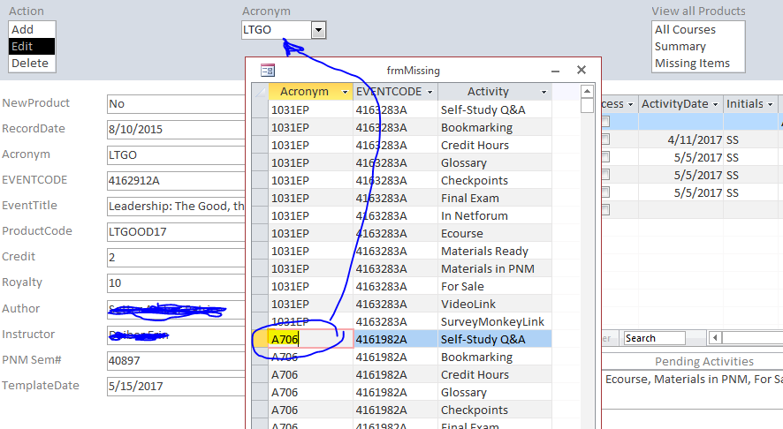Click the Credit field
Viewport: 783px width, 429px height.
[x=176, y=258]
